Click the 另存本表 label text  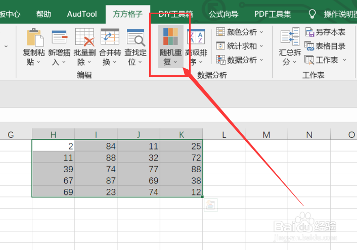[331, 32]
